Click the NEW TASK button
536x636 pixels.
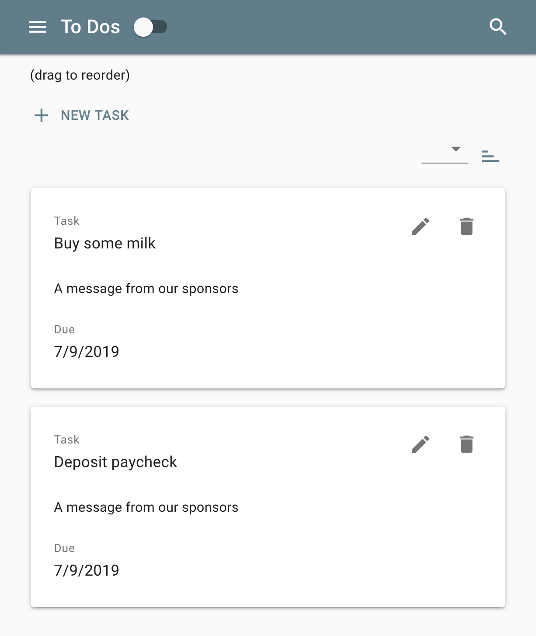pos(82,115)
